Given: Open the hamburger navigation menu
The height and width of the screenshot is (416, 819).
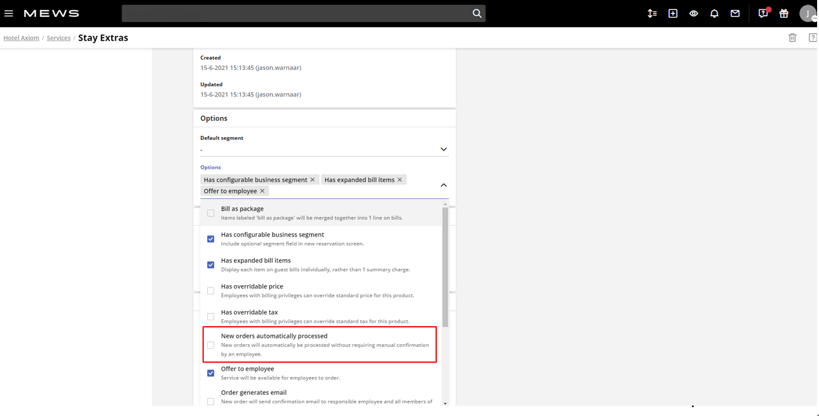Looking at the screenshot, I should pyautogui.click(x=9, y=13).
